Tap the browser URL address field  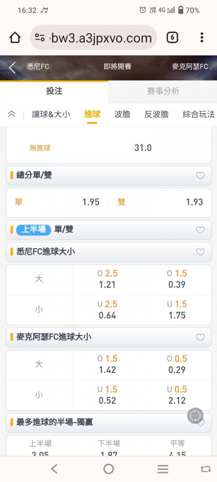[94, 38]
